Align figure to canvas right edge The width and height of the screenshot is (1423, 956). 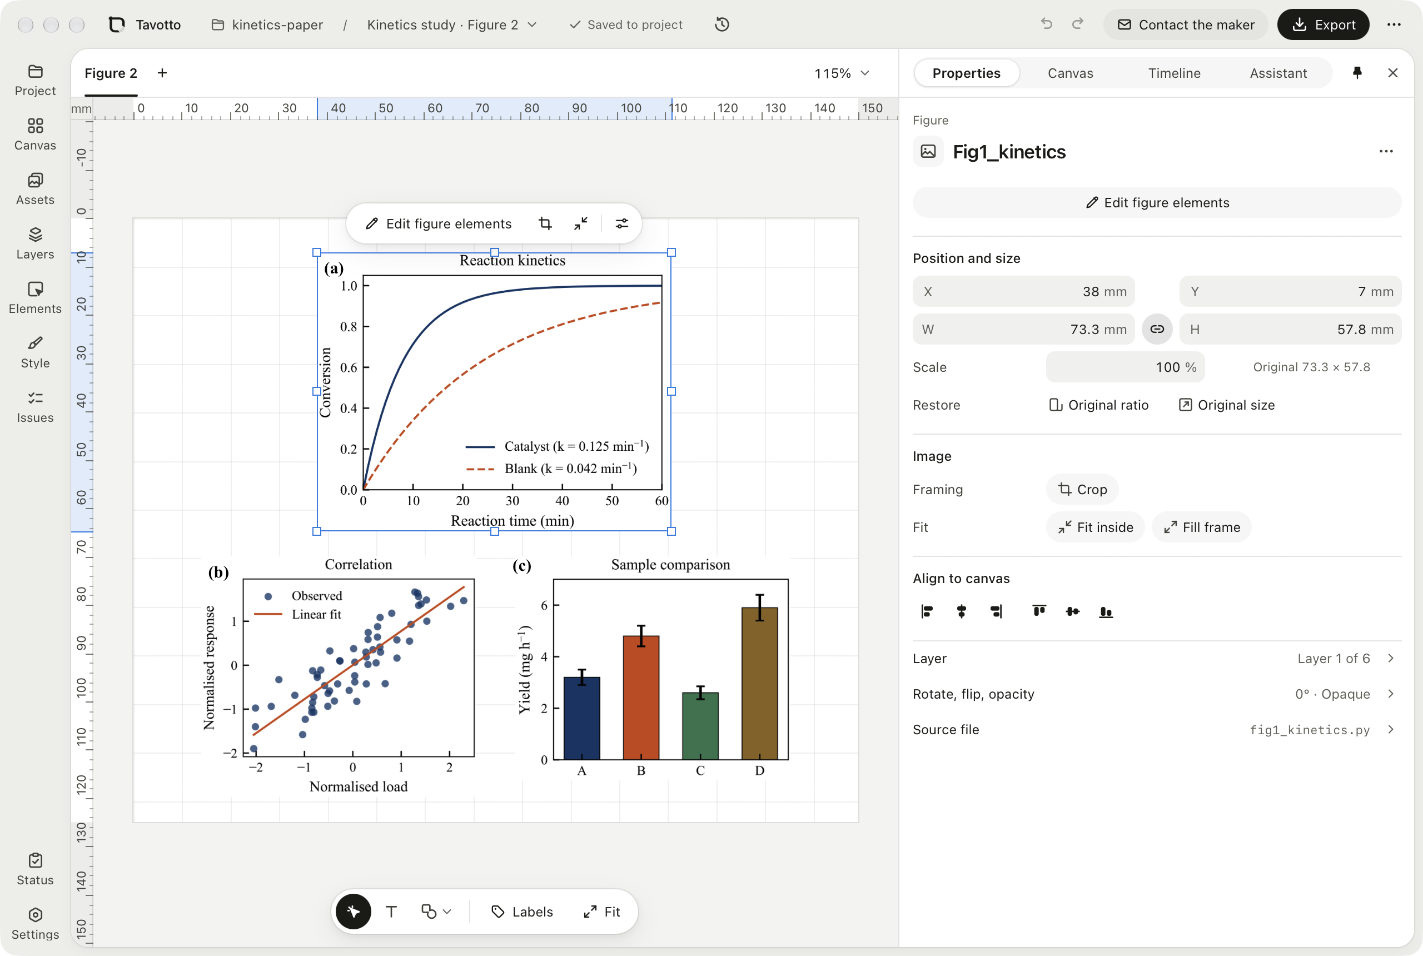(996, 611)
